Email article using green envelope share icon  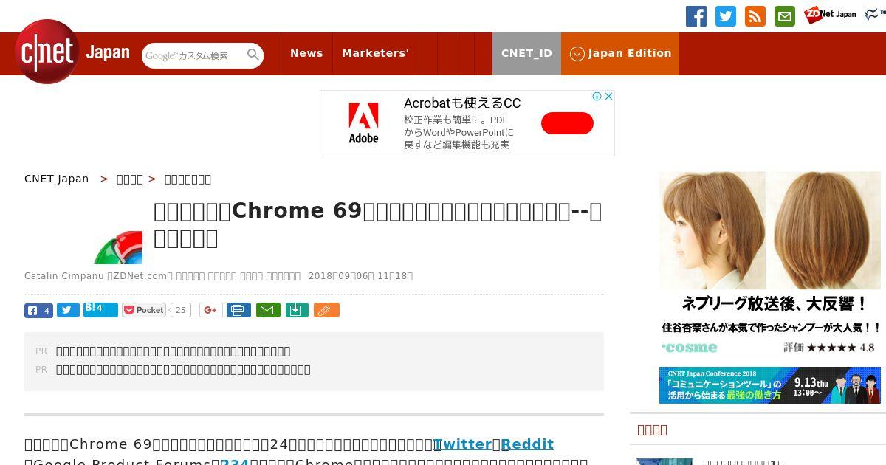coord(268,311)
